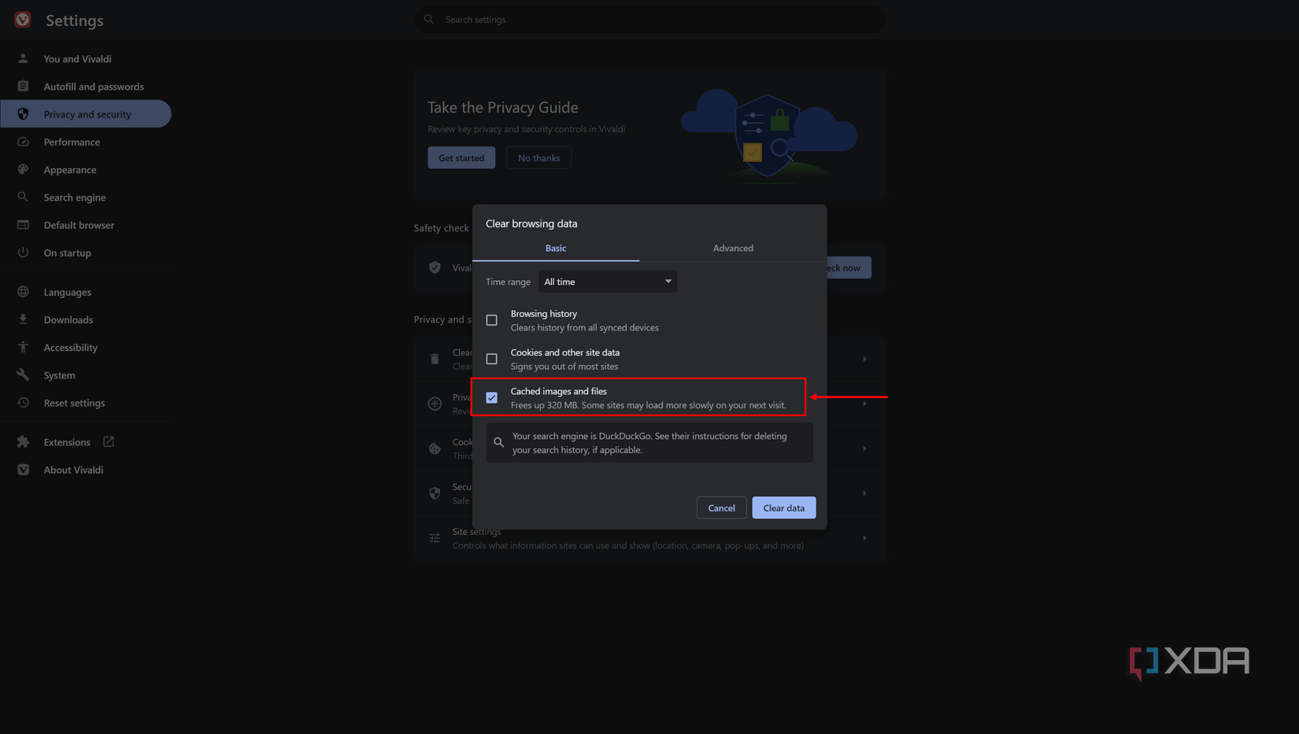The width and height of the screenshot is (1299, 734).
Task: Click the Search engine magnifier icon
Action: coord(23,197)
